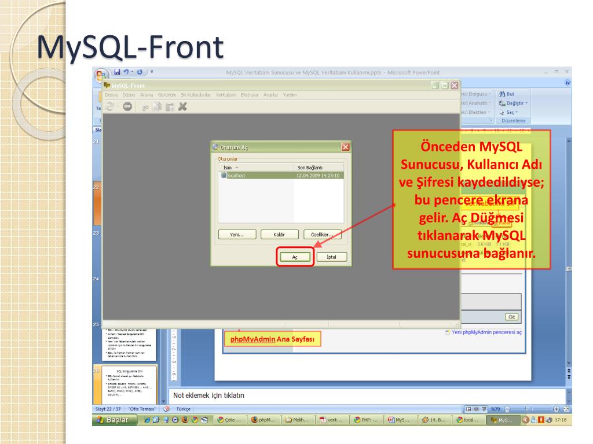This screenshot has height=444, width=593.
Task: Click the 'Türkçe' language status entry
Action: pos(184,409)
